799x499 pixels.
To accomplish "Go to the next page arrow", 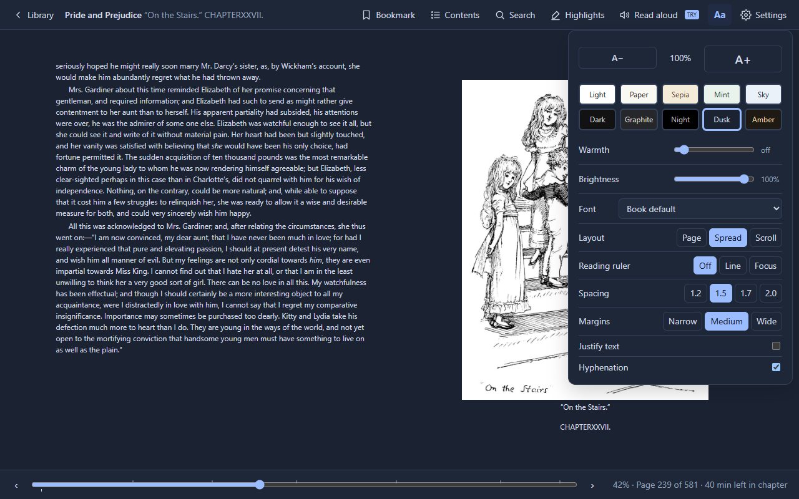I will coord(592,485).
